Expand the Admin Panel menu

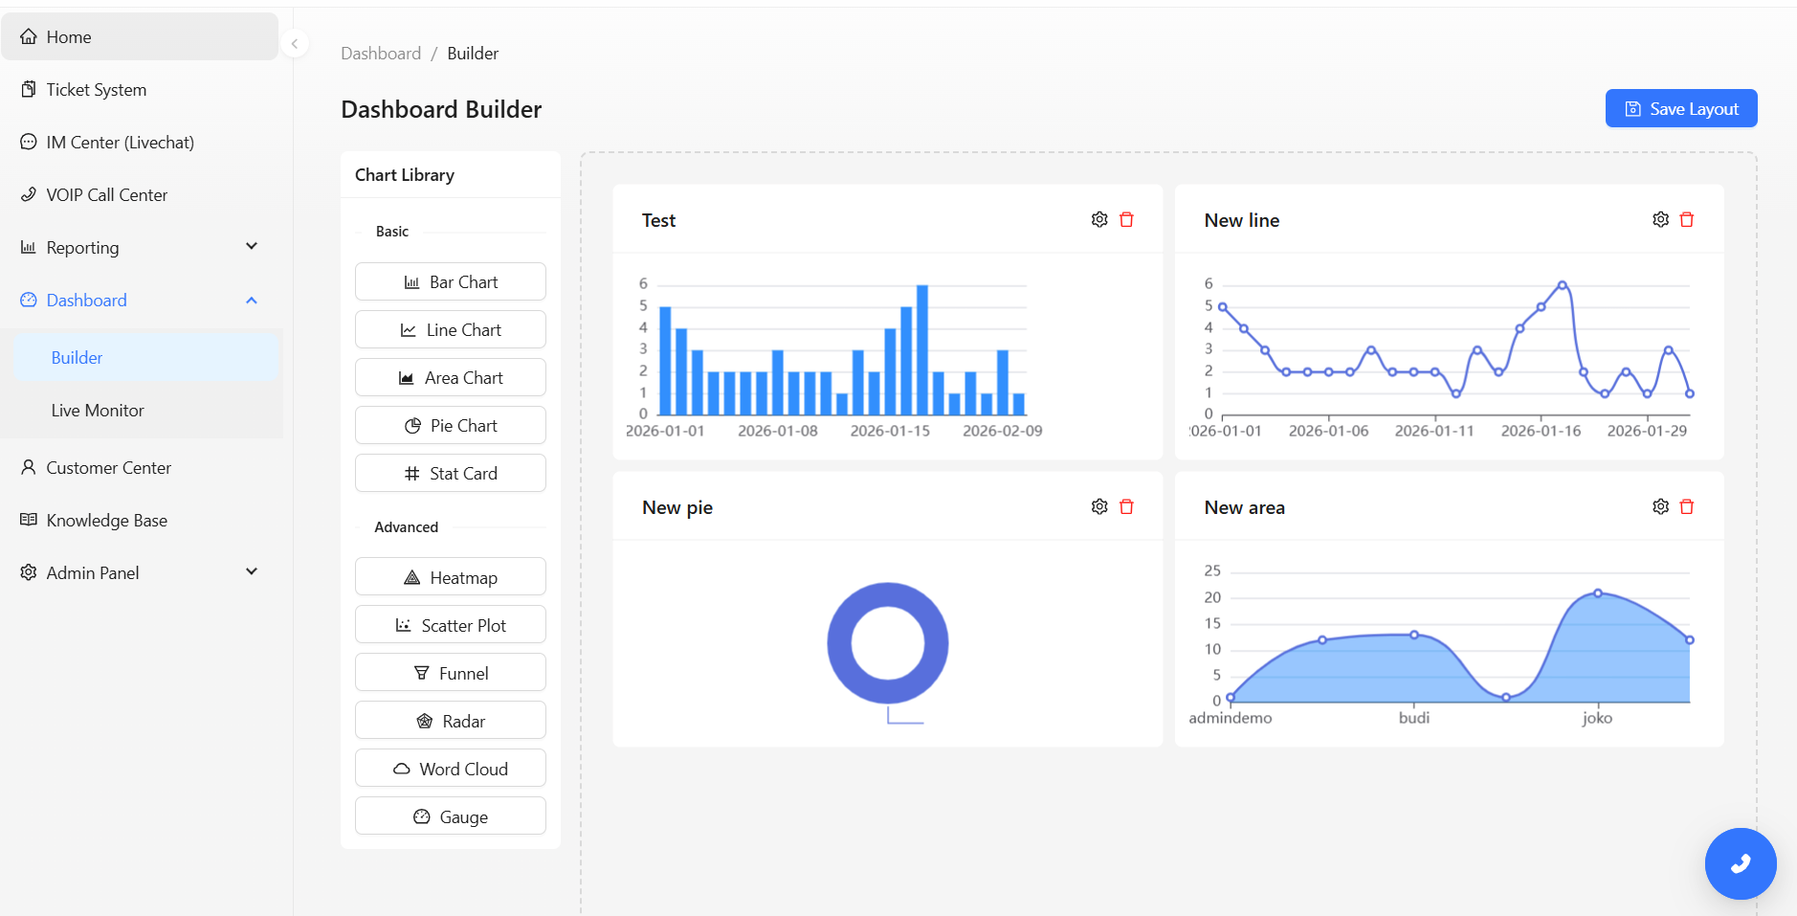139,571
